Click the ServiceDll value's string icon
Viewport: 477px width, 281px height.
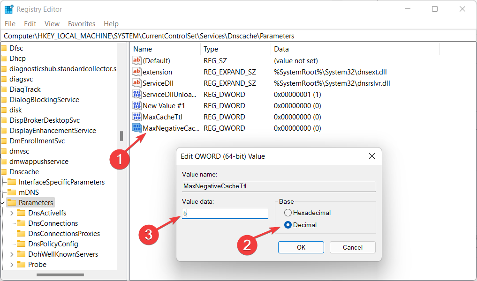137,83
